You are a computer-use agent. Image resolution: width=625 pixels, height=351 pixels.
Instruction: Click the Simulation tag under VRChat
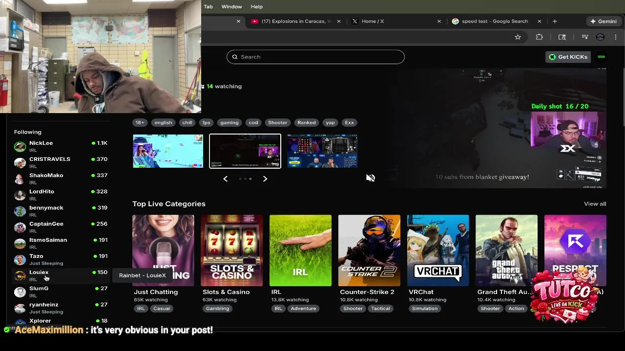tap(425, 309)
